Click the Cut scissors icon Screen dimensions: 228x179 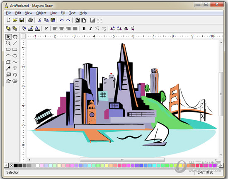tap(39, 20)
